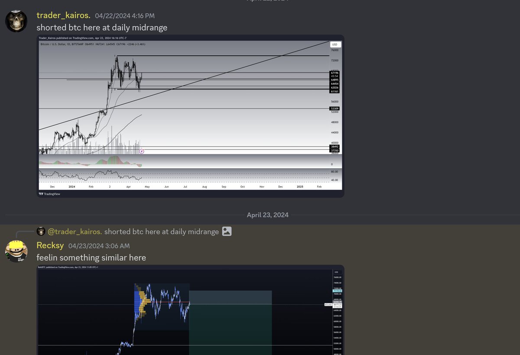Click lightning event marker in first chart
The height and width of the screenshot is (355, 520).
(142, 151)
